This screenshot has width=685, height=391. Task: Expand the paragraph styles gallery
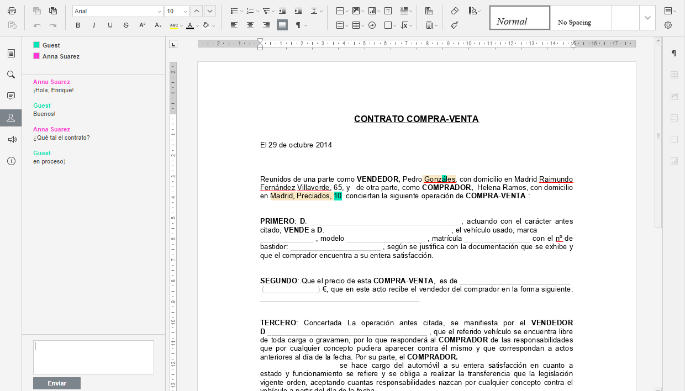[647, 18]
